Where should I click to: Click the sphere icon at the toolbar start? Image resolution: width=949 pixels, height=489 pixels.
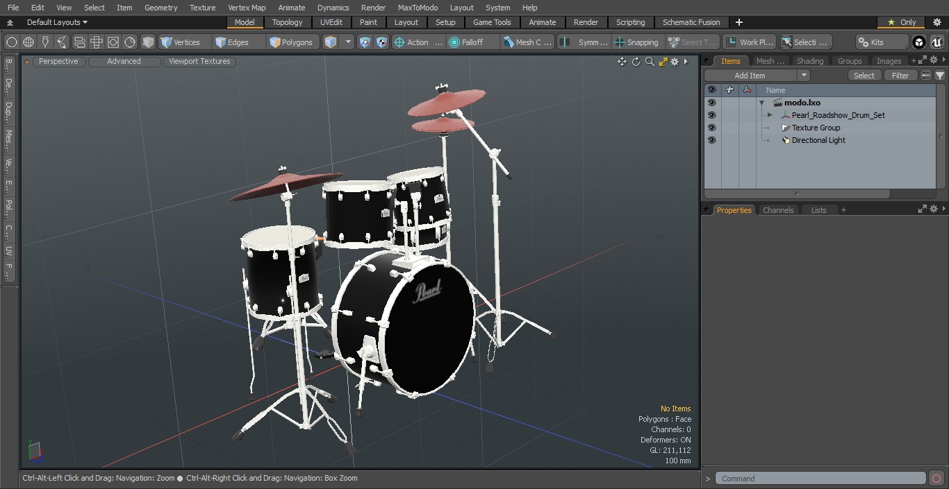click(x=11, y=42)
